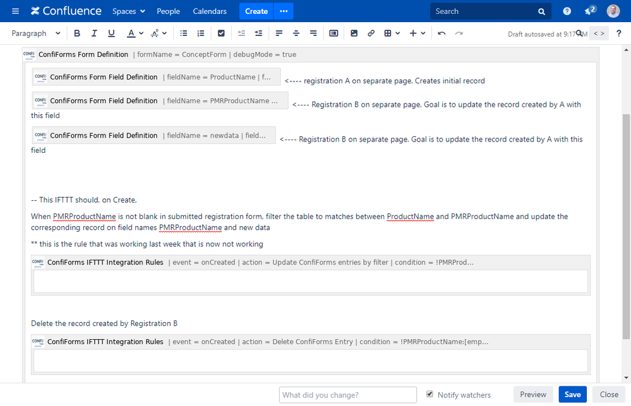Save the page
The width and height of the screenshot is (631, 406).
click(x=572, y=395)
